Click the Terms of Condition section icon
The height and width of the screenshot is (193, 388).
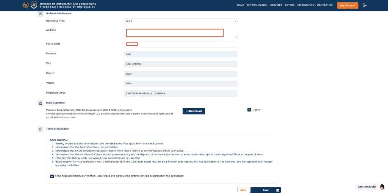[x=40, y=129]
